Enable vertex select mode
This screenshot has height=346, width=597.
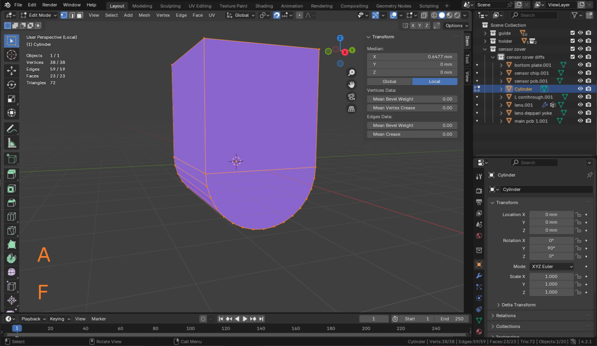(x=64, y=15)
